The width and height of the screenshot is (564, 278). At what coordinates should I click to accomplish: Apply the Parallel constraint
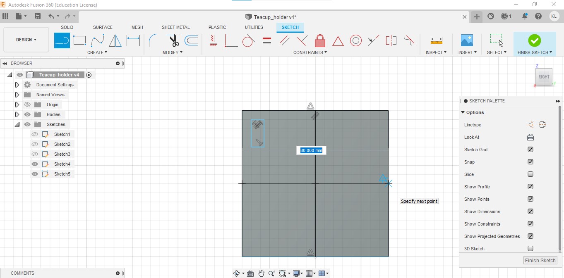pyautogui.click(x=285, y=40)
